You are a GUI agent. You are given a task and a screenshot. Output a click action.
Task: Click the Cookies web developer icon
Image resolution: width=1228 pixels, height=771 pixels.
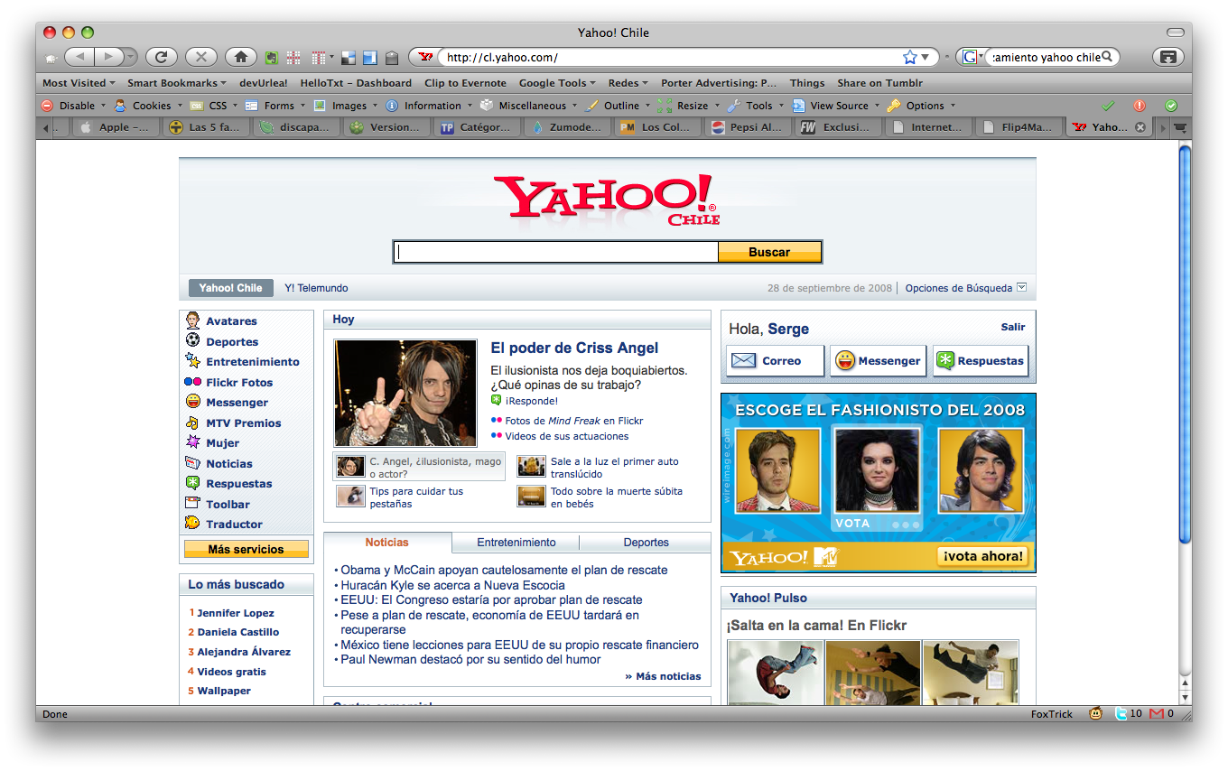(x=120, y=106)
